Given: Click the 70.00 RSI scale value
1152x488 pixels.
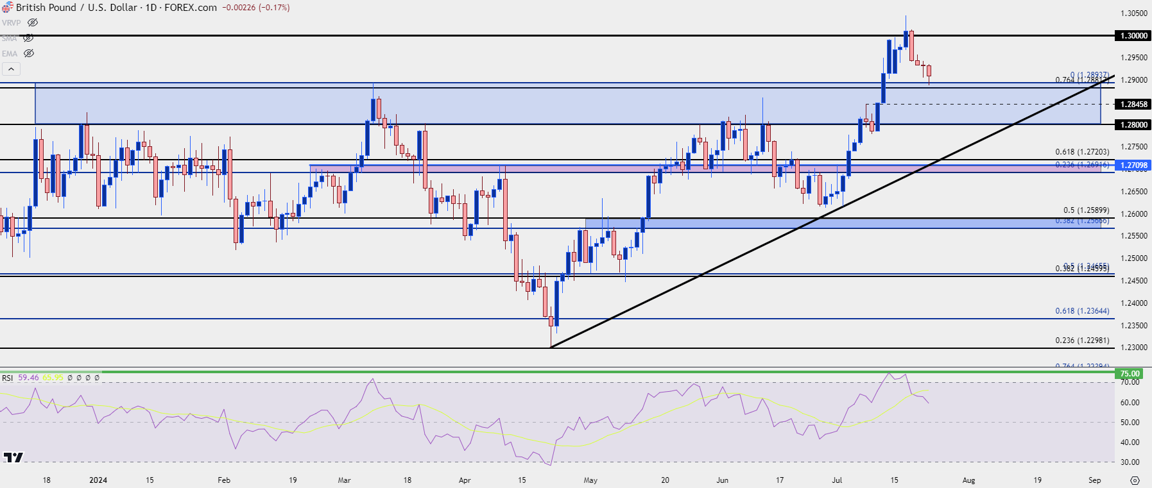Looking at the screenshot, I should click(x=1130, y=382).
